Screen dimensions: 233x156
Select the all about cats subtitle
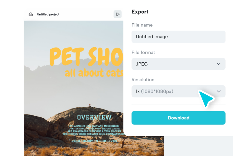[94, 73]
